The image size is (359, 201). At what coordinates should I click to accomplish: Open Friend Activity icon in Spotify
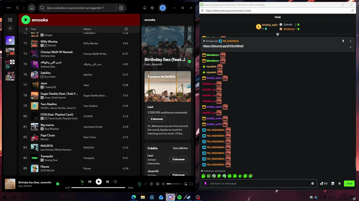point(152,8)
